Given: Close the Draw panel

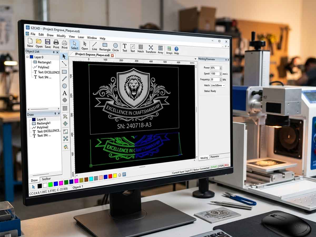Looking at the screenshot, I should (x=59, y=114).
